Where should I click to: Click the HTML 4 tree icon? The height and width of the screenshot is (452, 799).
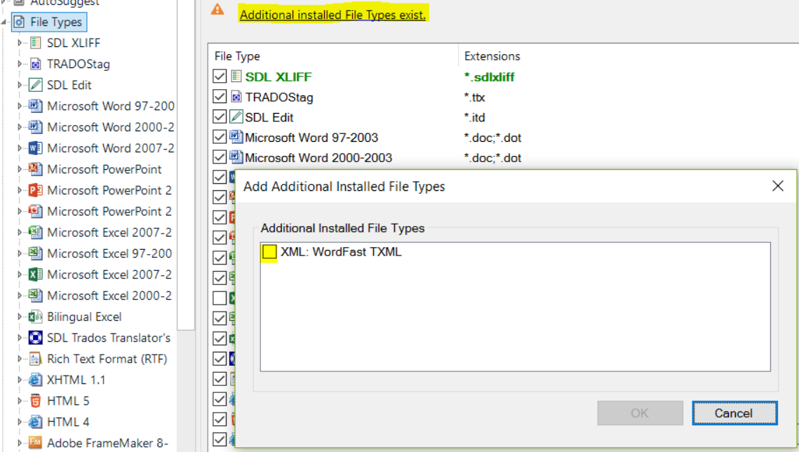[35, 422]
